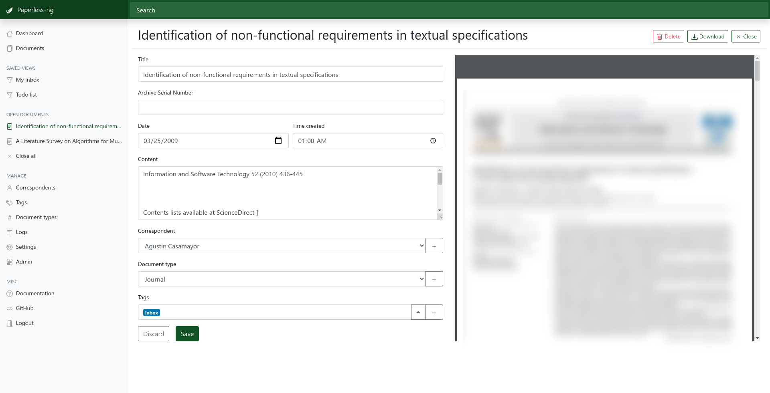770x393 pixels.
Task: Open the Correspondent dropdown
Action: [282, 246]
